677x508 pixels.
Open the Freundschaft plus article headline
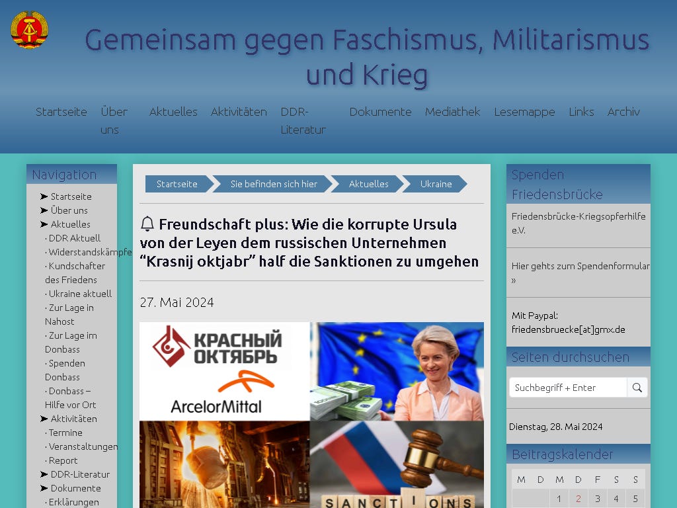point(309,243)
